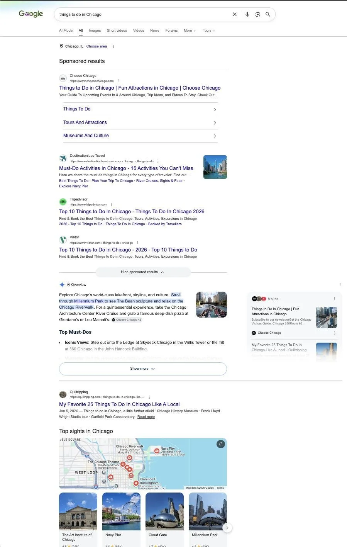The width and height of the screenshot is (347, 547).
Task: Click the map Terms link
Action: 220,488
